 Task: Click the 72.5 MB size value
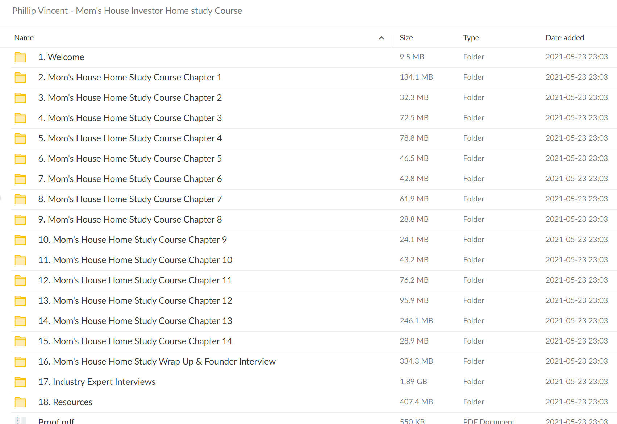(414, 118)
